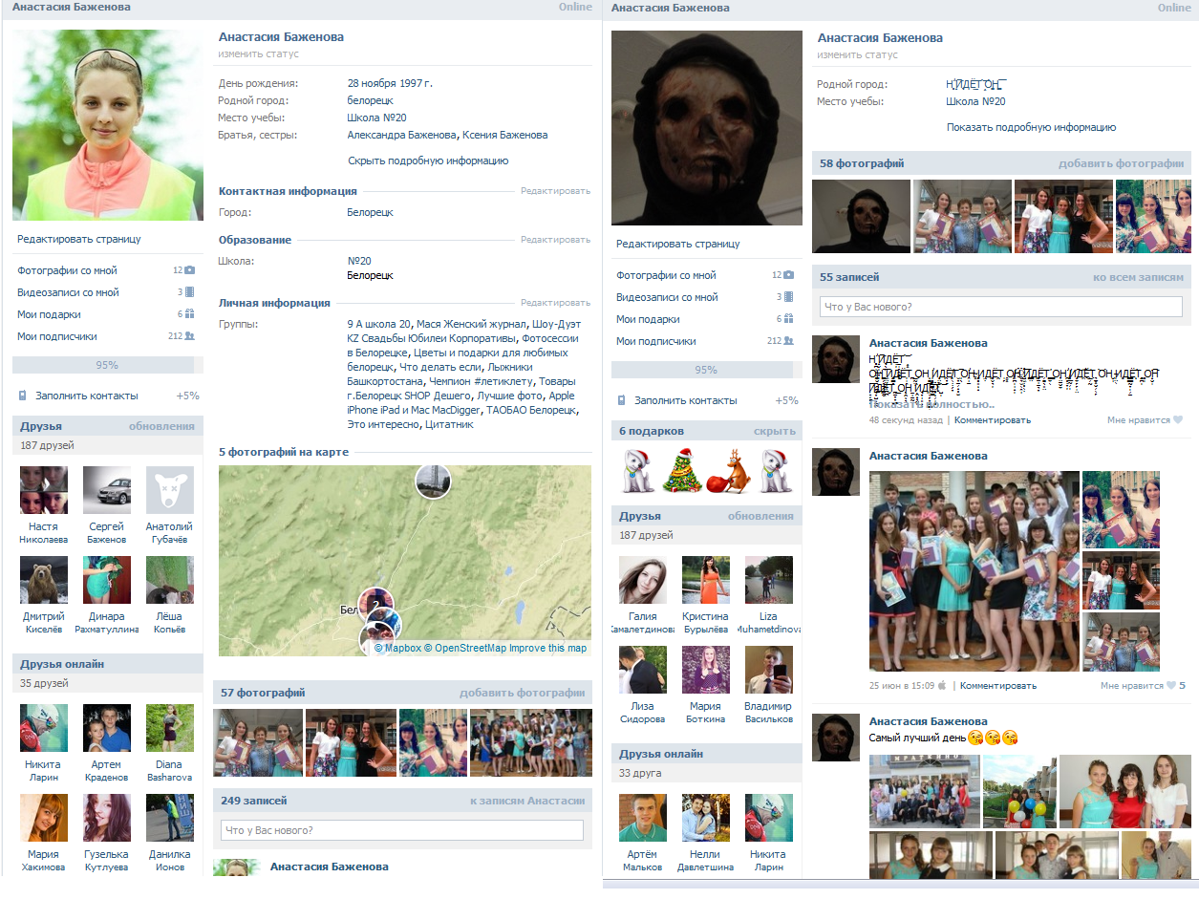
Task: Click phone icon beside 'Заполнить контакты' in left profile
Action: 23,396
